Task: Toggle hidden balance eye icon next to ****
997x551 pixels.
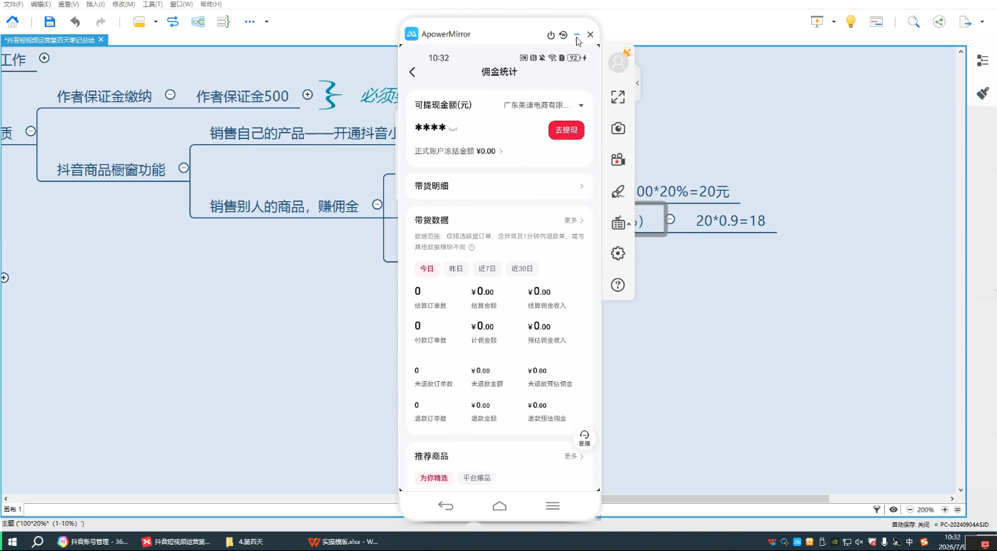Action: 453,129
